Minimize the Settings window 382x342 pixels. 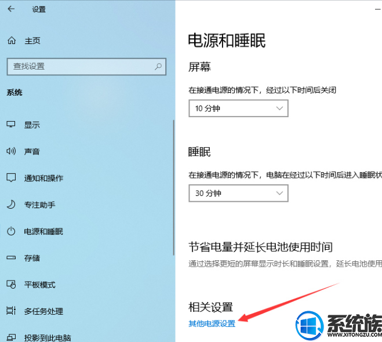pyautogui.click(x=378, y=9)
